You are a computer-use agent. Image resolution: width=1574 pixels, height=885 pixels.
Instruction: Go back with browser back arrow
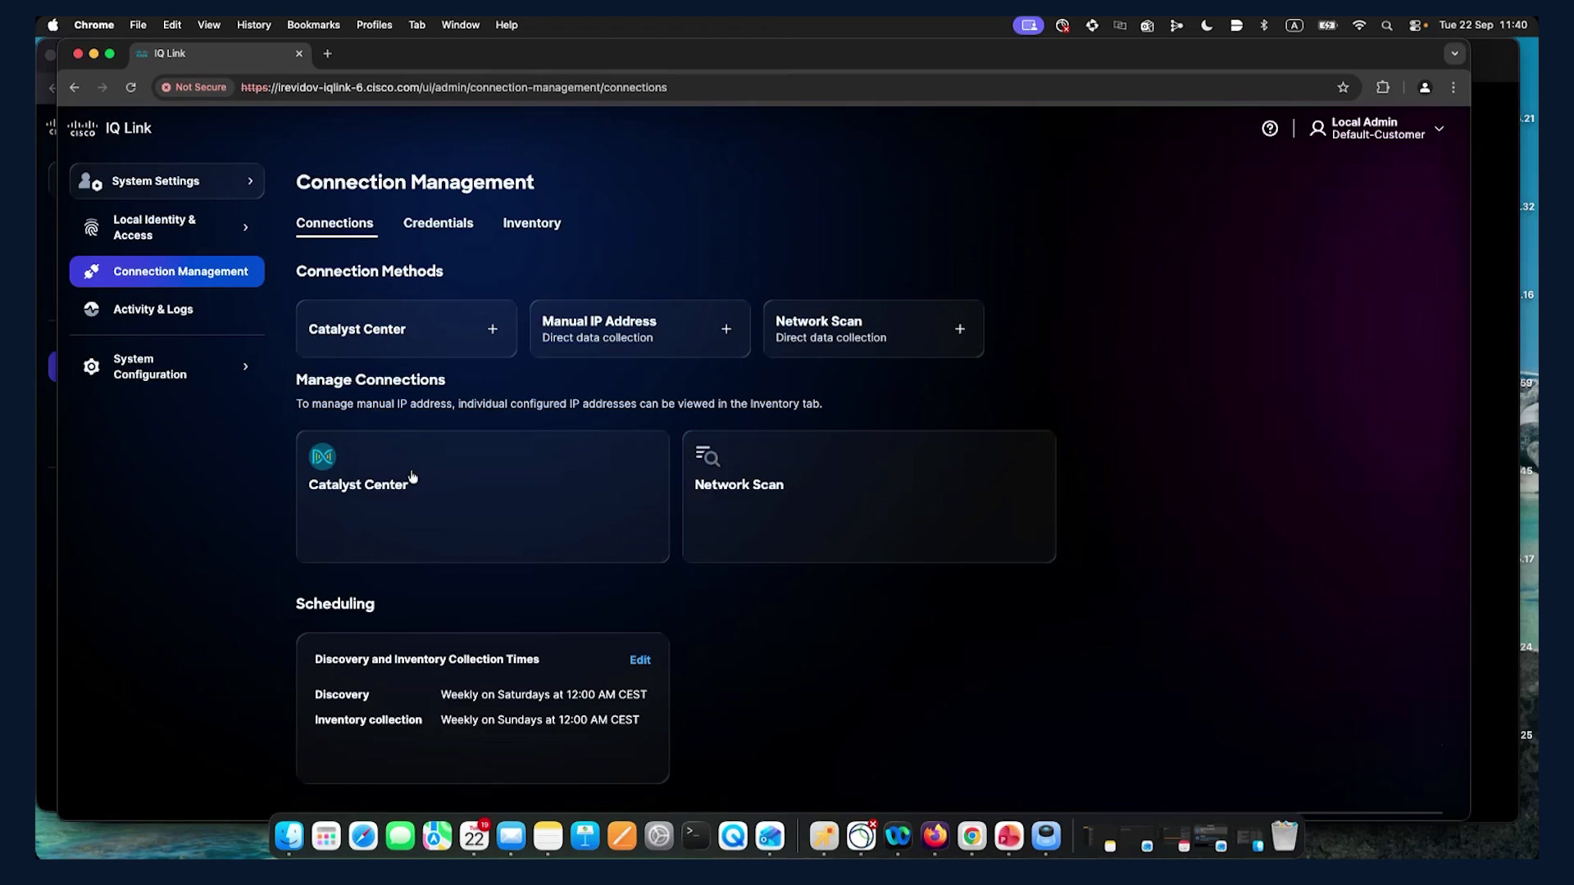click(x=75, y=87)
